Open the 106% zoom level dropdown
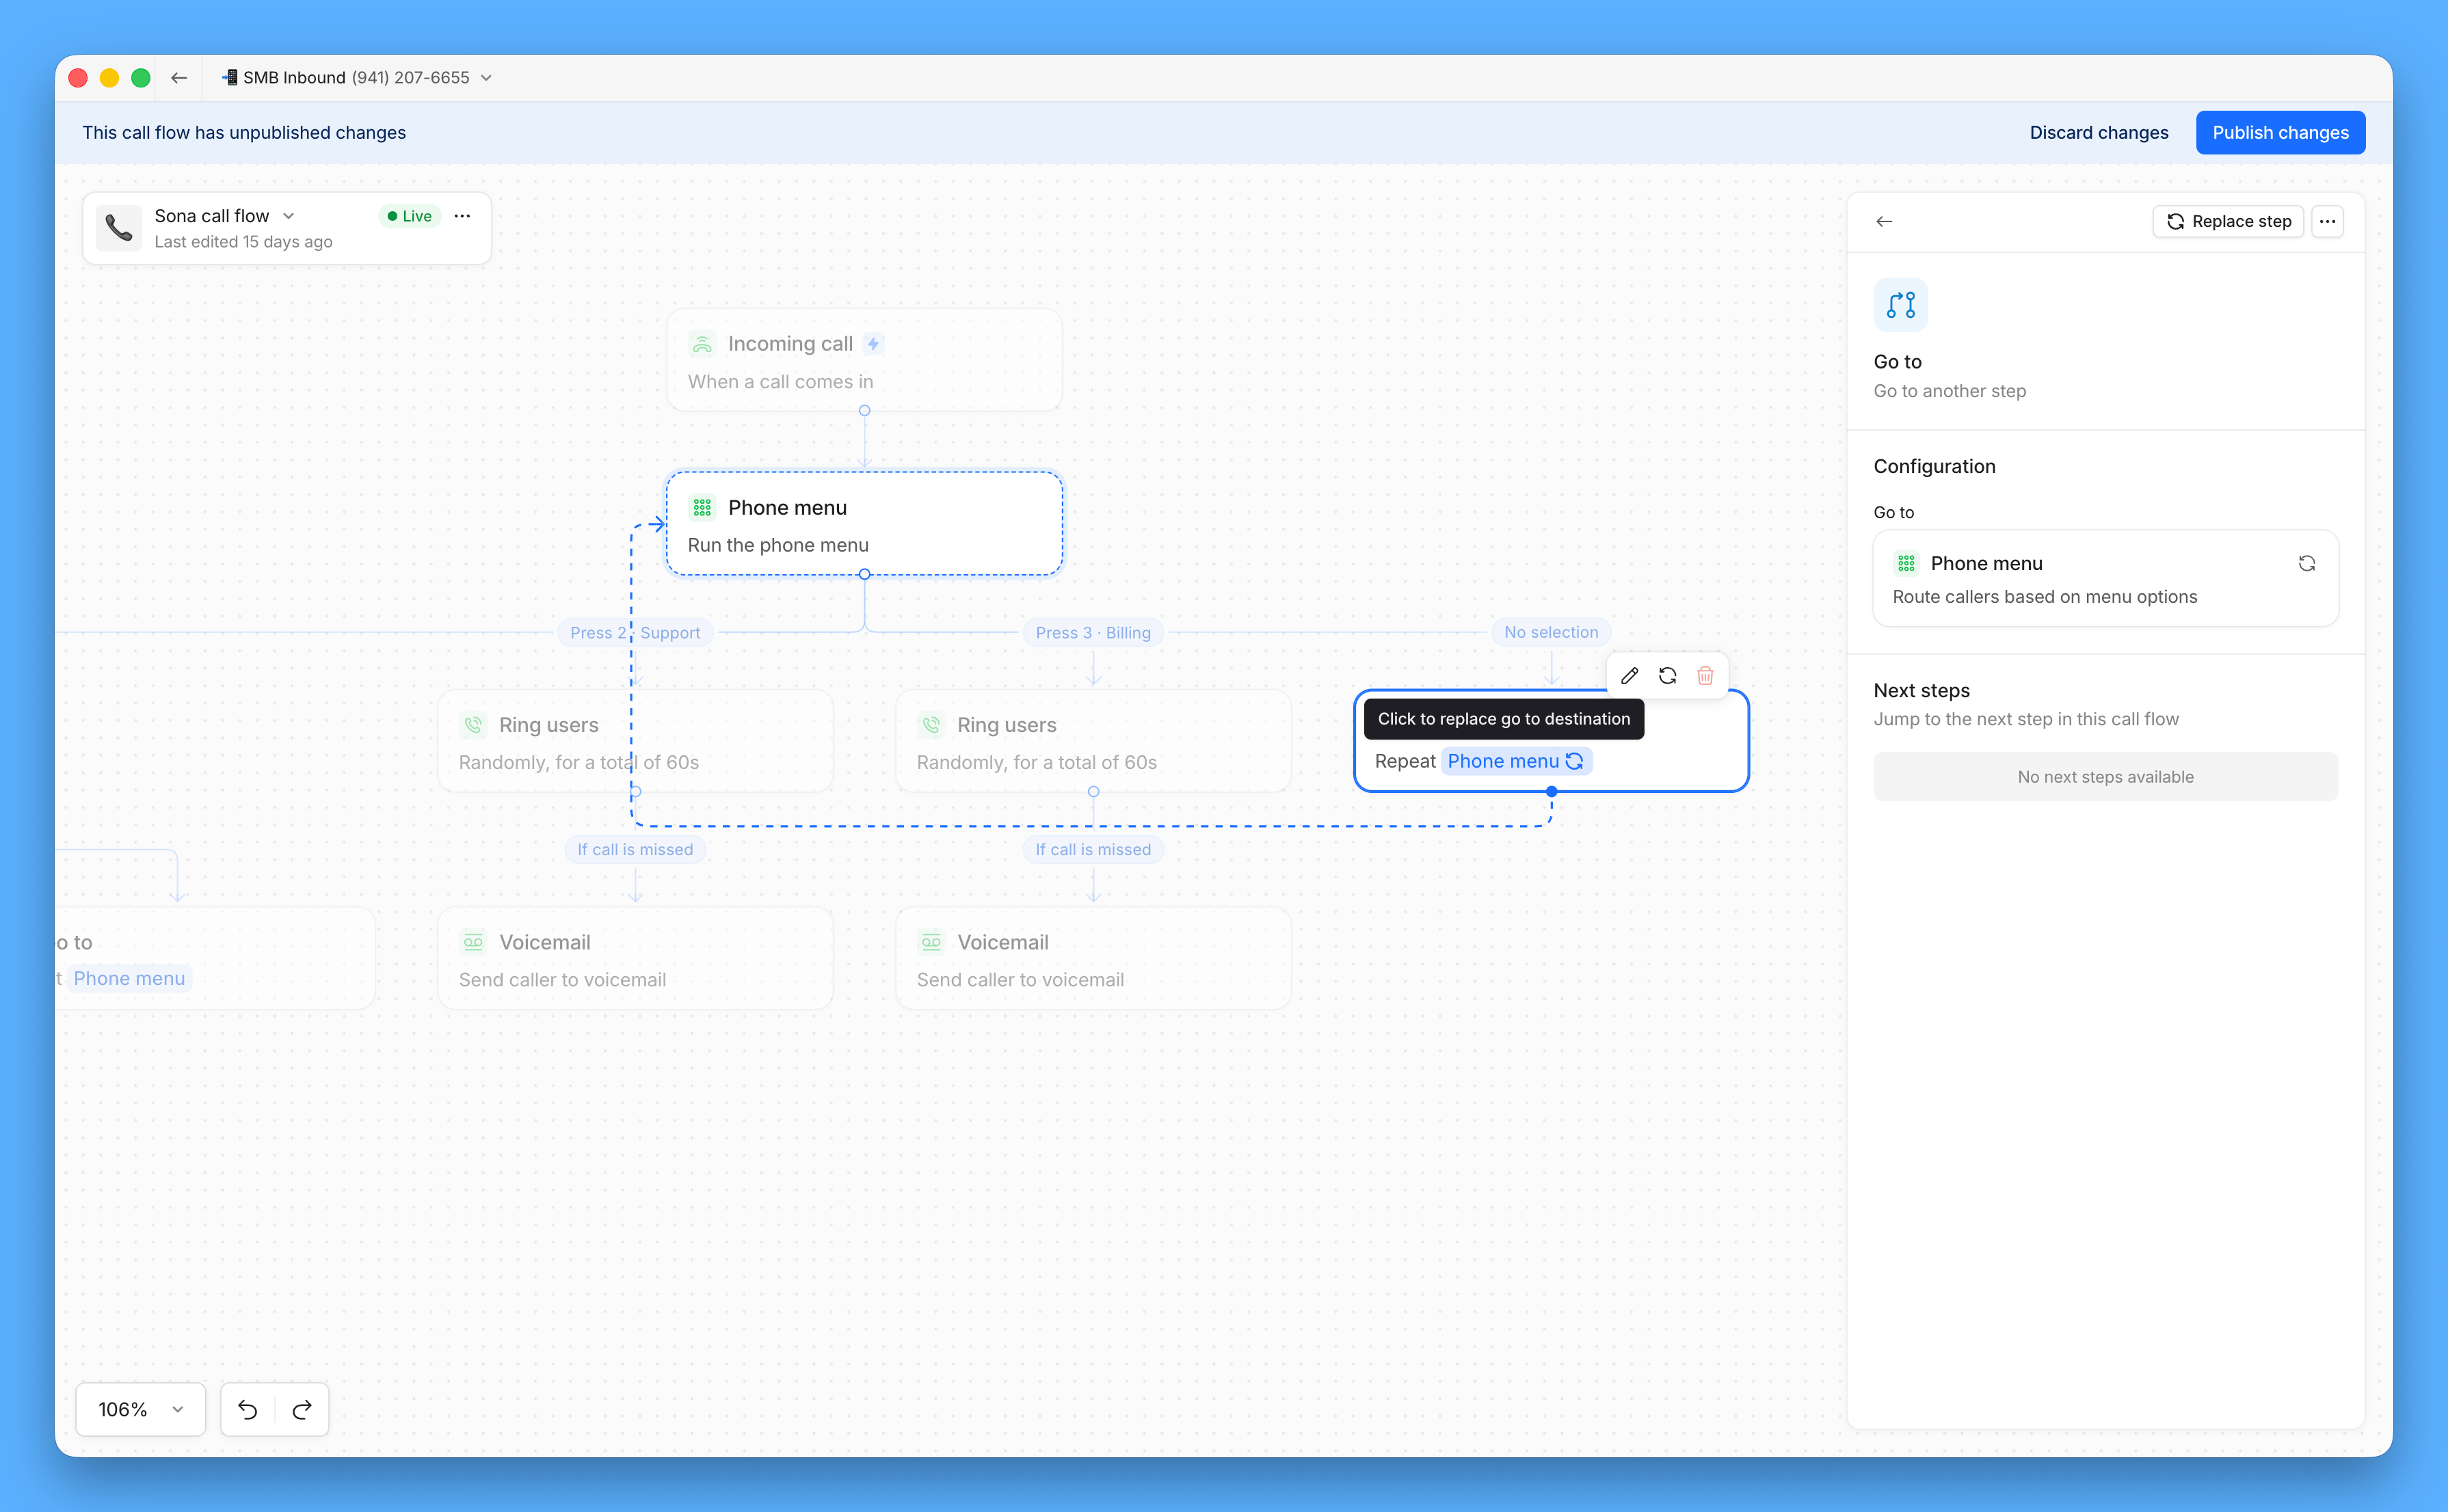 click(x=141, y=1409)
